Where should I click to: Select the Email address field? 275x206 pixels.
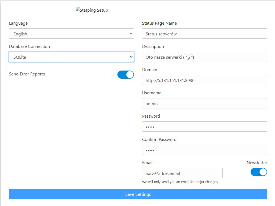click(182, 173)
